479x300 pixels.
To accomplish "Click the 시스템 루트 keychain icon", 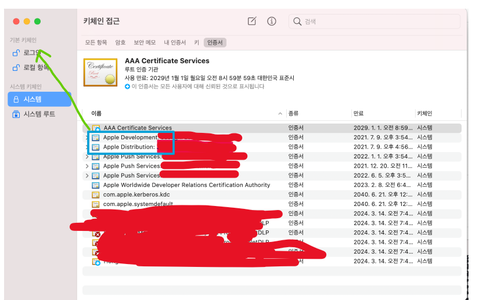I will click(x=16, y=114).
